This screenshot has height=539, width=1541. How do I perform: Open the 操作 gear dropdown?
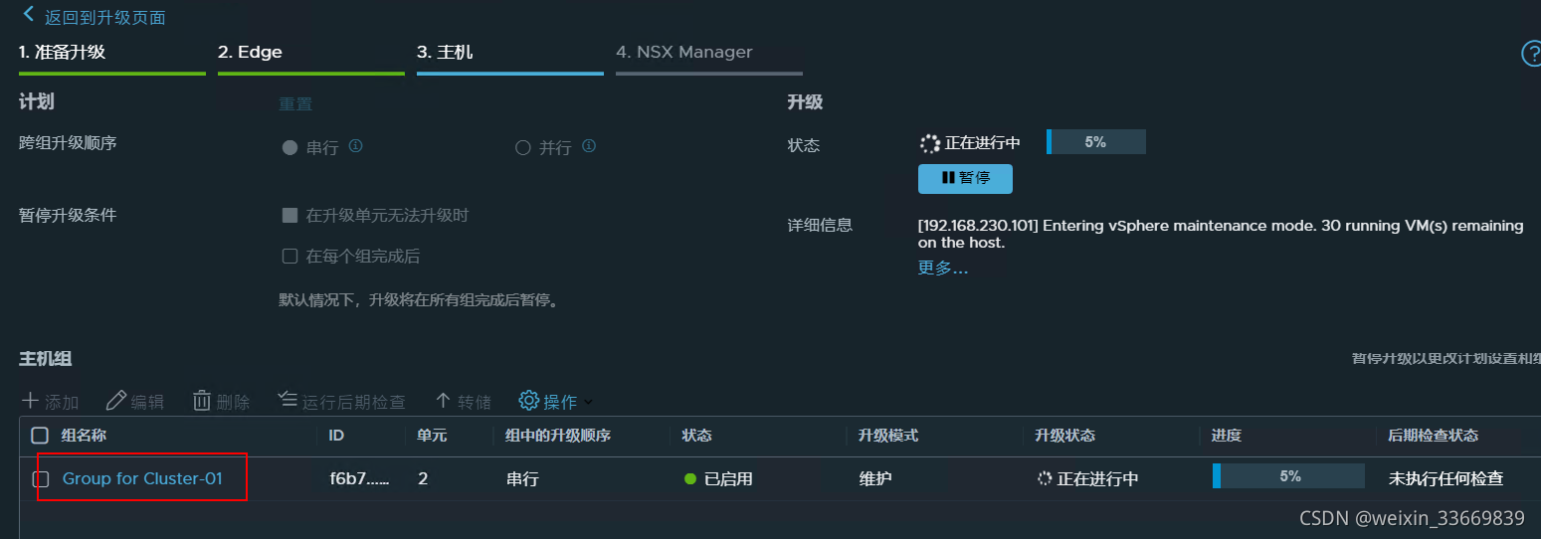(x=556, y=401)
